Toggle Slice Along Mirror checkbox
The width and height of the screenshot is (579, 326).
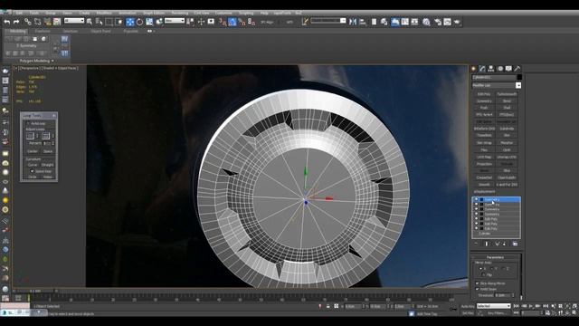[477, 283]
